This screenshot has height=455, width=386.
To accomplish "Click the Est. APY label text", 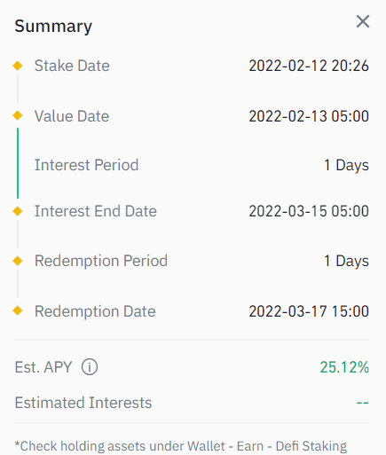I will tap(43, 367).
